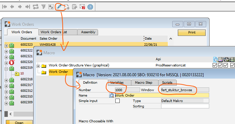Click the mail envelope toolbar icon
Viewport: 235px width, 124px height.
pos(82,7)
